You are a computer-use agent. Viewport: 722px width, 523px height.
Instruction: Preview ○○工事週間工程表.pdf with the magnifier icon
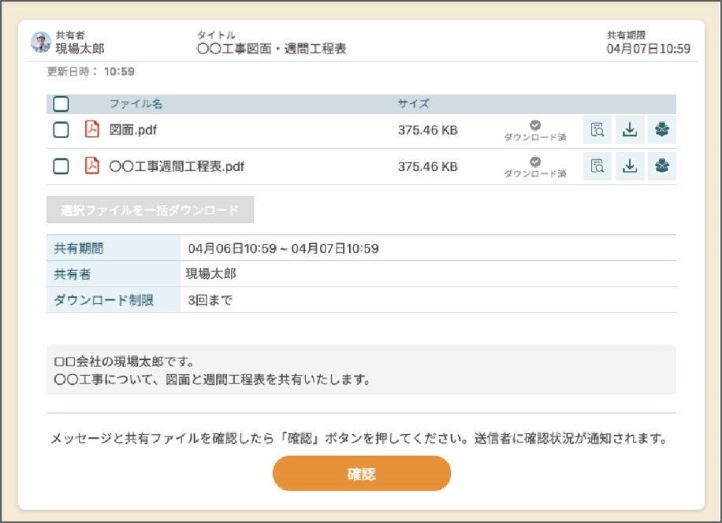[597, 167]
